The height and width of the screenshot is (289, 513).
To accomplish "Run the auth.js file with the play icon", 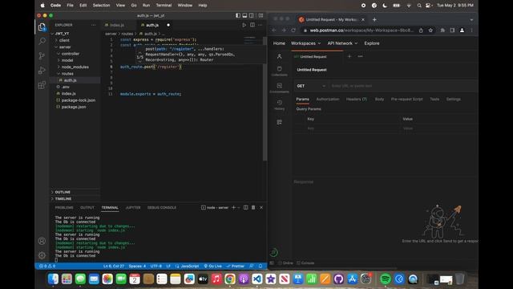I will tap(244, 25).
